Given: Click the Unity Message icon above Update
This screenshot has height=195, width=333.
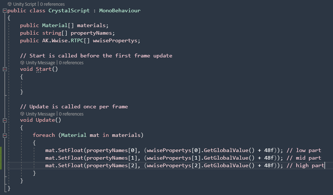Looking at the screenshot, I should click(22, 114).
